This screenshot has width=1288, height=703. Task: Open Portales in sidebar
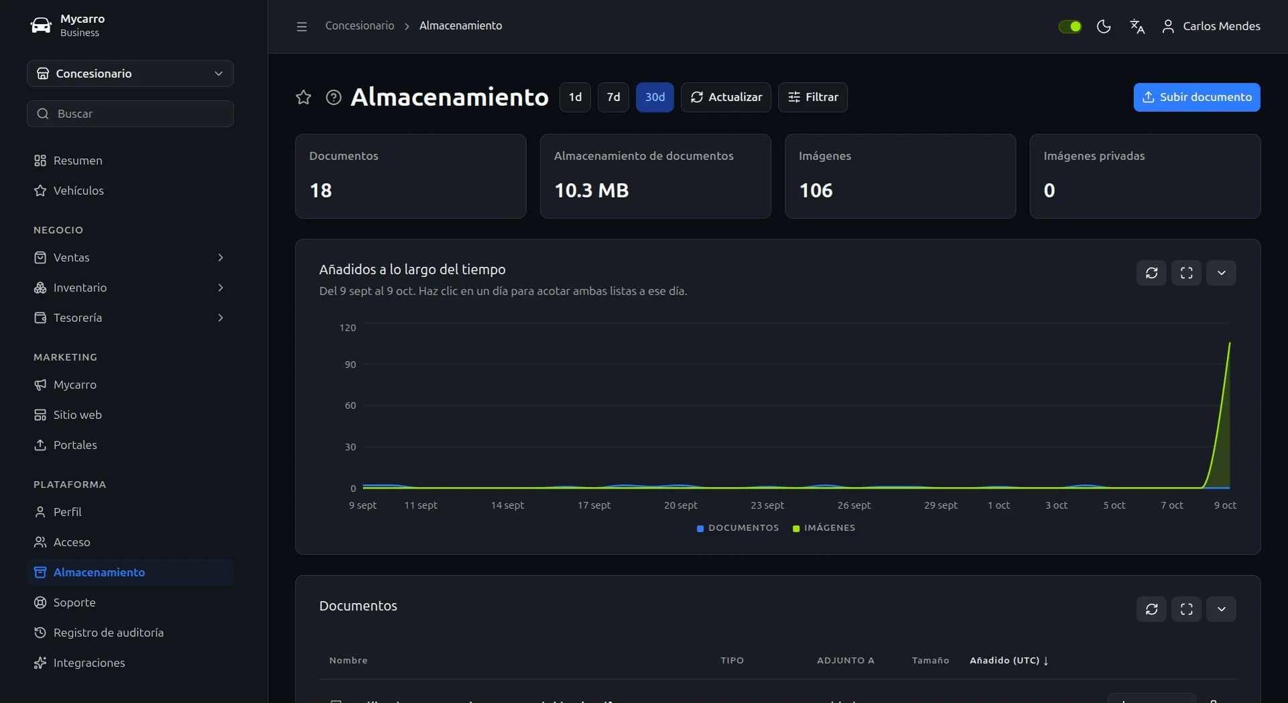(130, 445)
